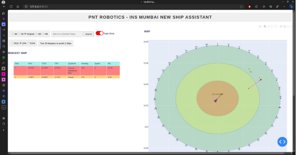Select the Pan tool in map modebar
This screenshot has width=296, height=155.
[x=269, y=26]
